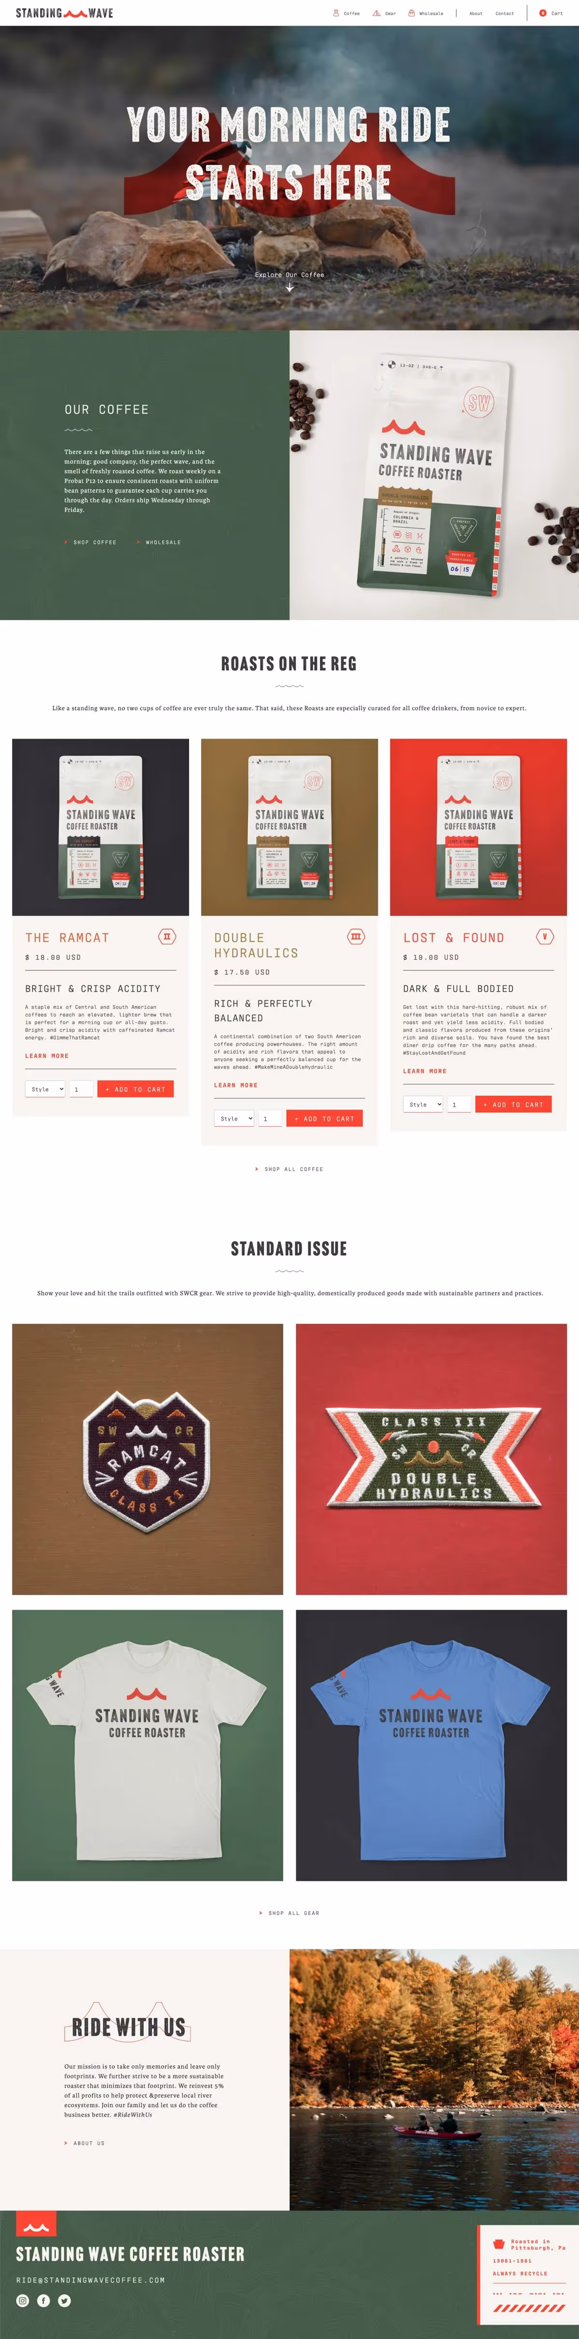Open the Ramcat Class II patch image
579x2339 pixels.
[147, 1458]
